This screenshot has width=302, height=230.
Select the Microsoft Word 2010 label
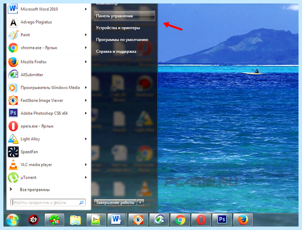[x=39, y=9]
